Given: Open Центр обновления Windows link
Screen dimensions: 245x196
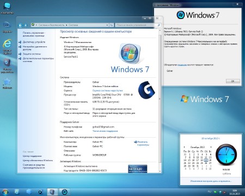Looking at the screenshot, I should pyautogui.click(x=38, y=161).
